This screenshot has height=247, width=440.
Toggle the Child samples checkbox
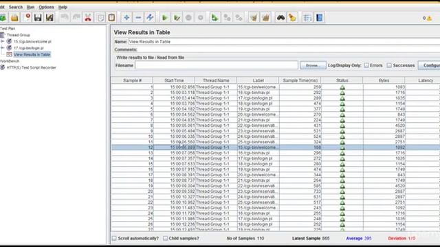pos(165,238)
